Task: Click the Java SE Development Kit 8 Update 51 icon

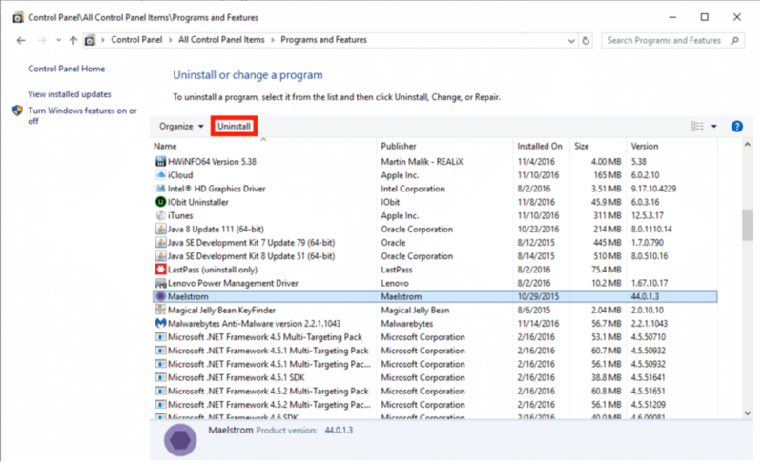Action: coord(160,256)
